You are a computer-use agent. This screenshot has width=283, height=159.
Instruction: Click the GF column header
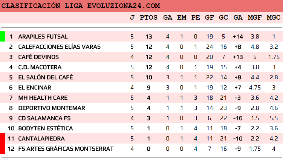click(x=209, y=17)
